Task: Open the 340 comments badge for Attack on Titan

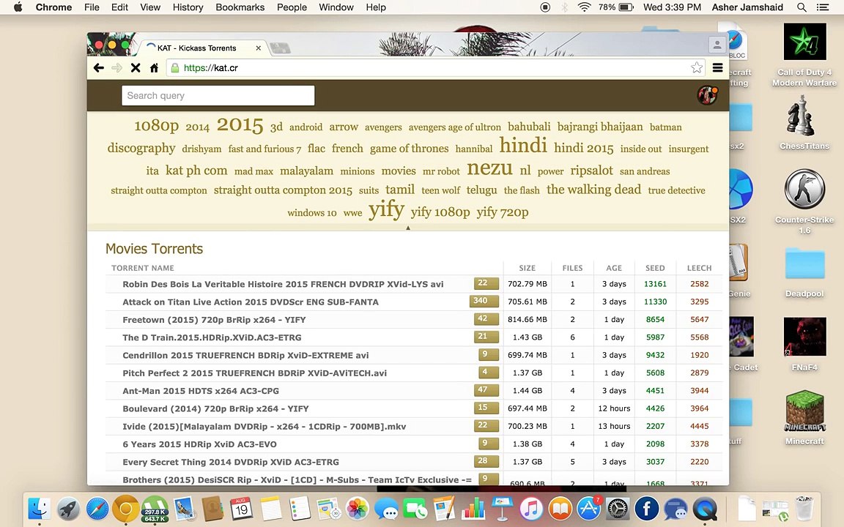Action: (484, 301)
